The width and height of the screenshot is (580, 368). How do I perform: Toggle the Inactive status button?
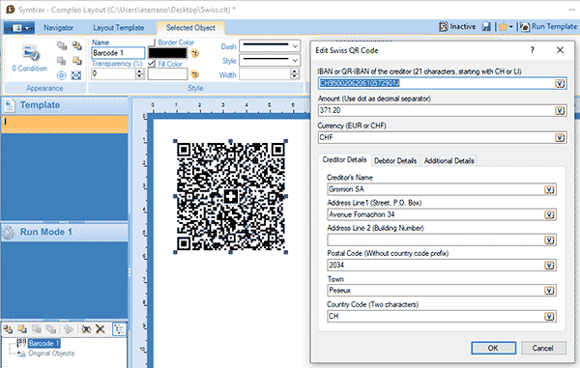(x=457, y=27)
